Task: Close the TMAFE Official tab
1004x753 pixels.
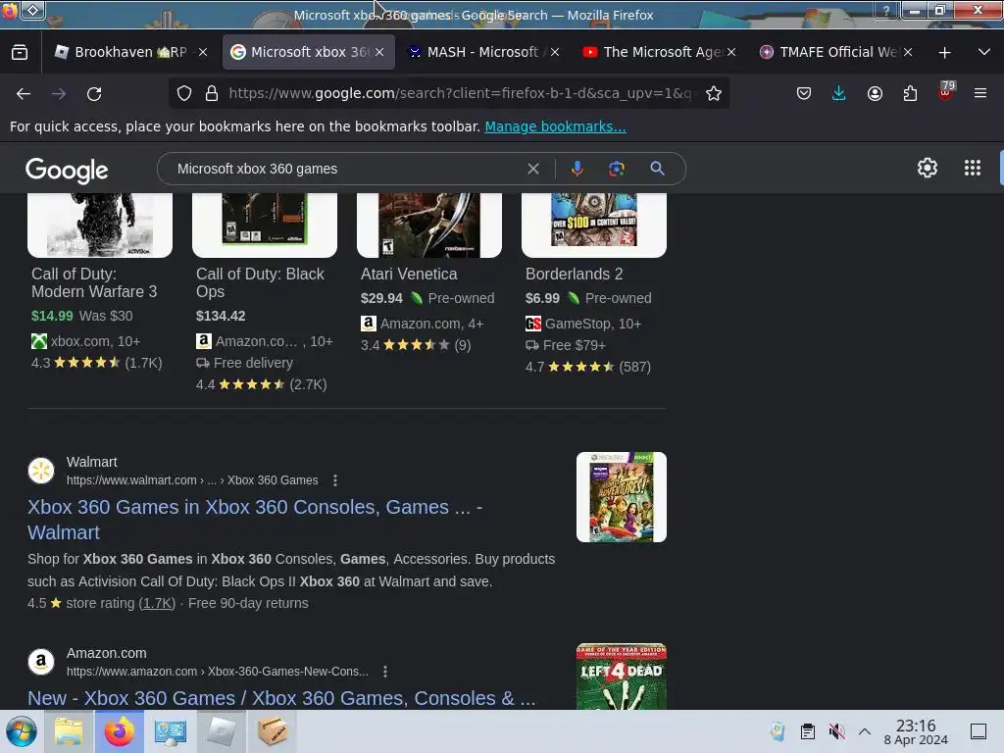Action: [907, 52]
